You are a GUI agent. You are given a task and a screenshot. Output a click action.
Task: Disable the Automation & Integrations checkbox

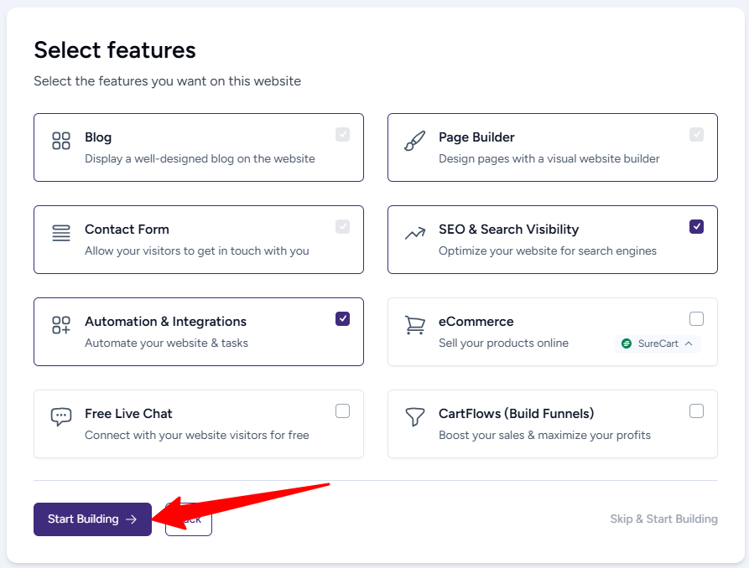342,318
